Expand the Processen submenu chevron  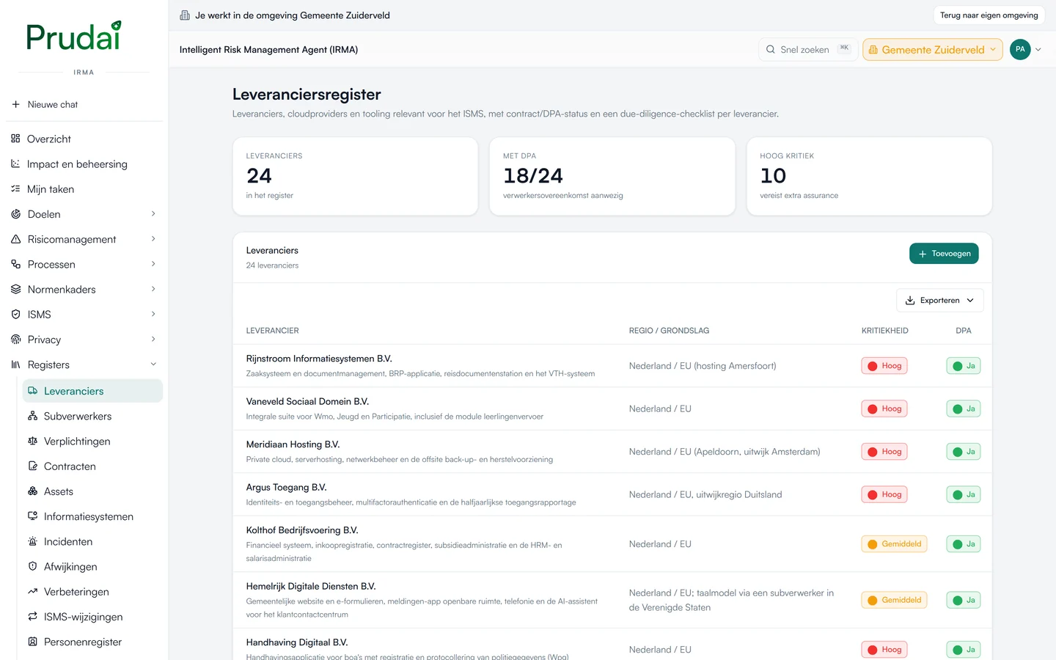153,264
